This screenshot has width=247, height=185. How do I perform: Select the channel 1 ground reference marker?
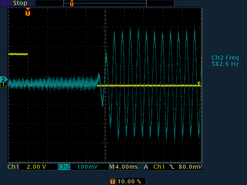(3, 85)
